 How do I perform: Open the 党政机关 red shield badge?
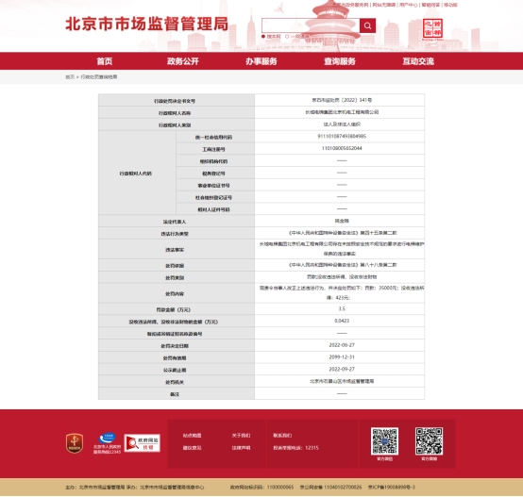point(75,443)
